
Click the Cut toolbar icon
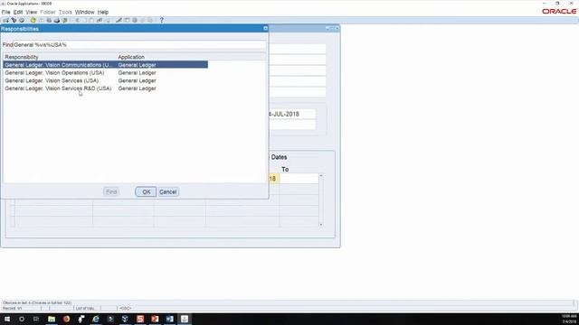pyautogui.click(x=77, y=20)
